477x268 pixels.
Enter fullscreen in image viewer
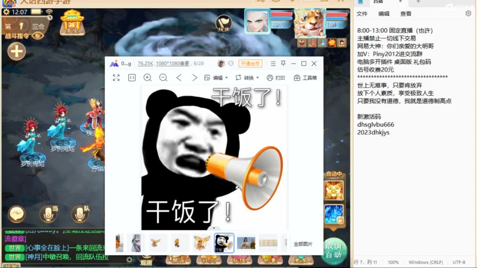point(116,77)
